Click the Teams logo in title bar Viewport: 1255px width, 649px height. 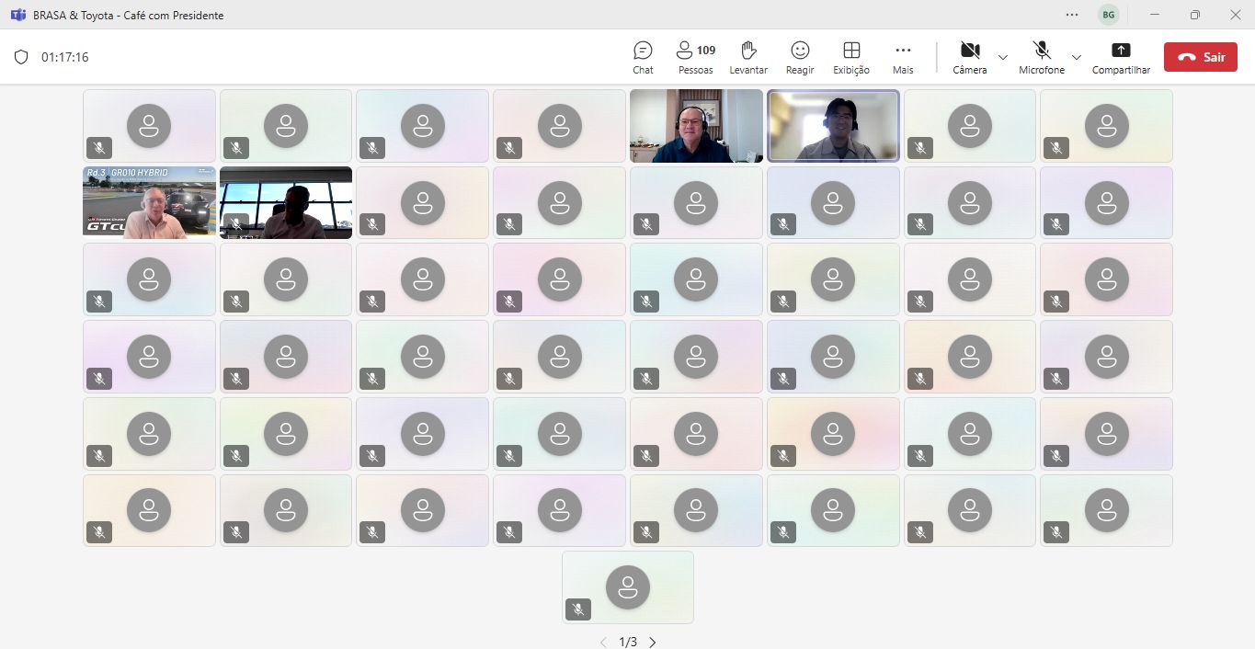17,15
